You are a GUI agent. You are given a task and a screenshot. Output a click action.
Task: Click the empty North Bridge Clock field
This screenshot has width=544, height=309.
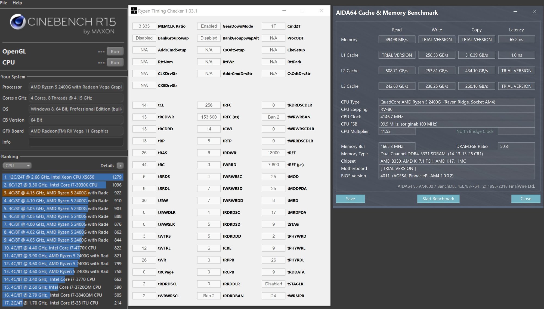click(x=517, y=131)
